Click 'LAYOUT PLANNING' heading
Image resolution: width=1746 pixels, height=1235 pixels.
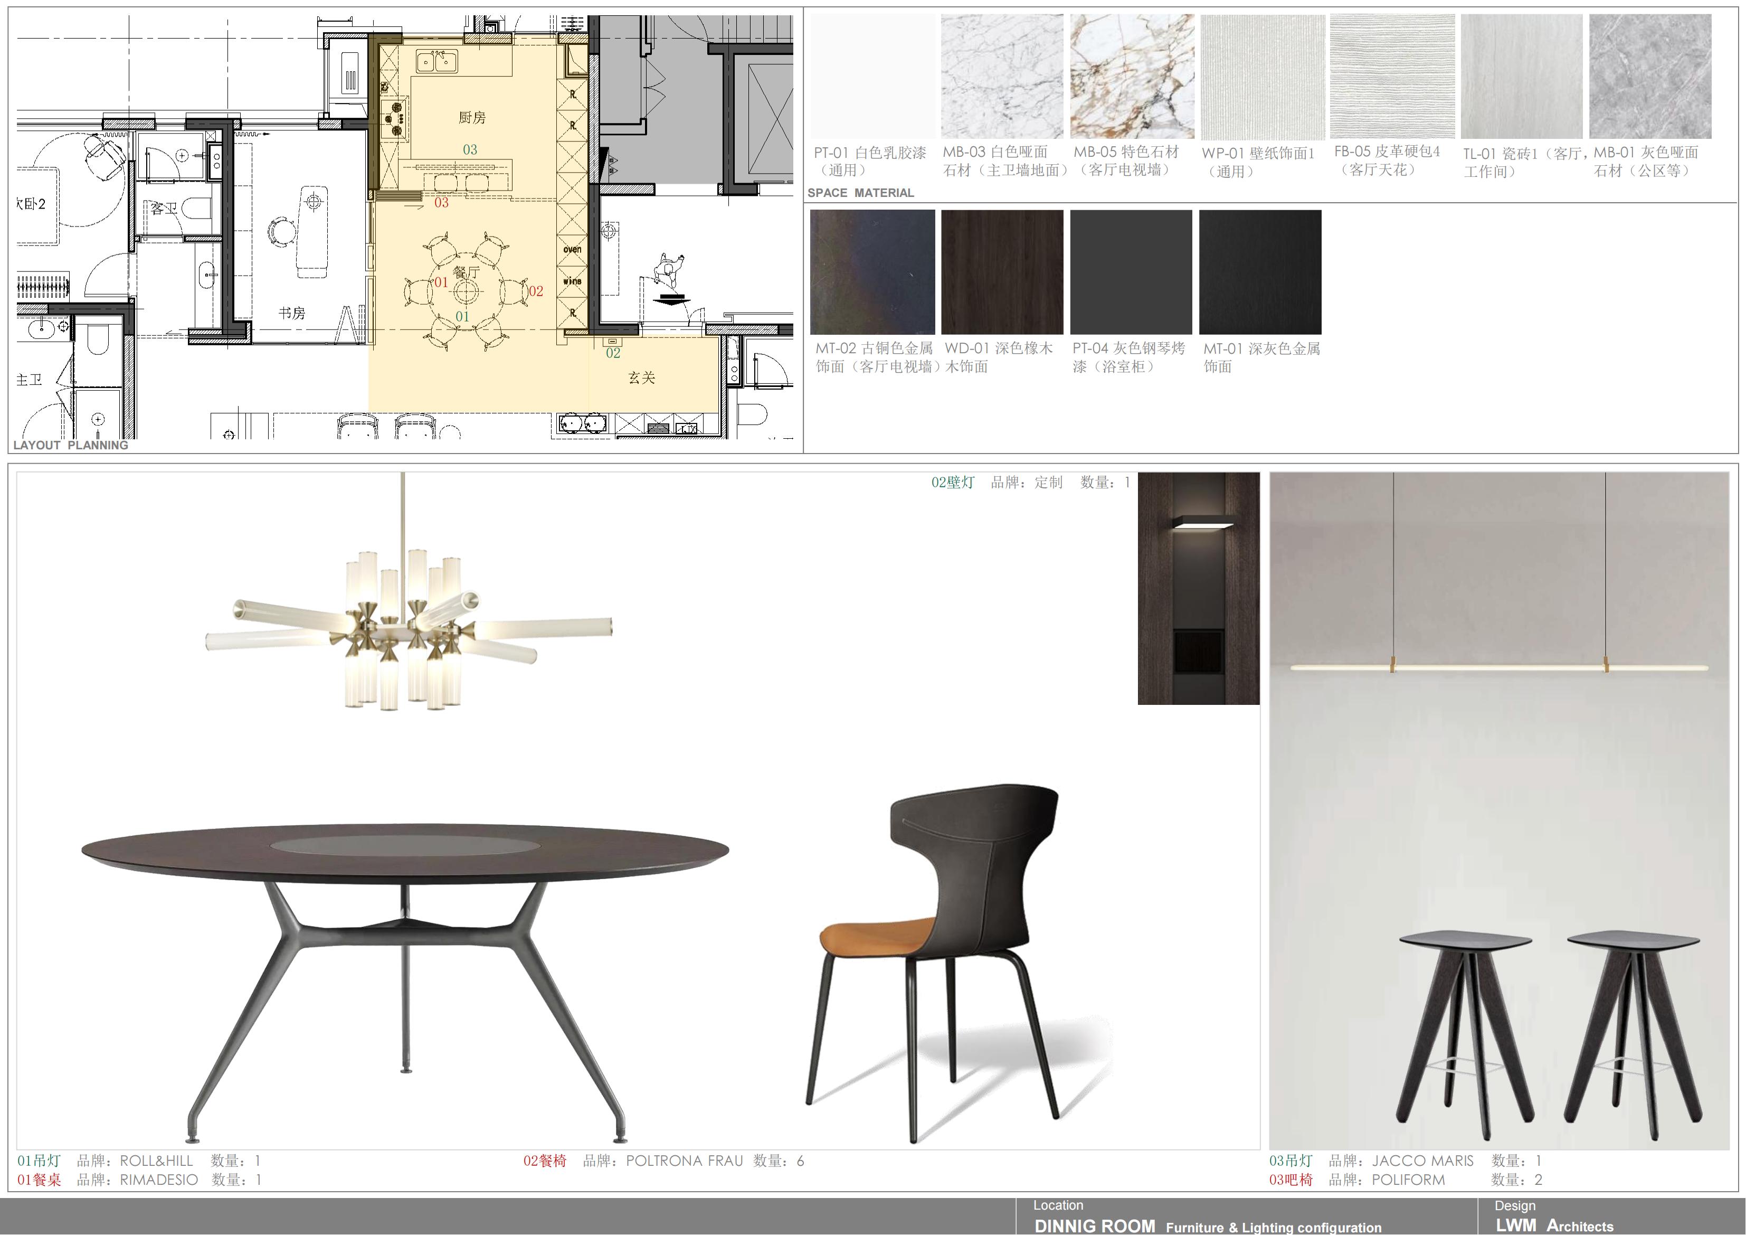[71, 445]
